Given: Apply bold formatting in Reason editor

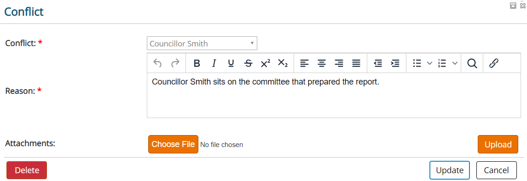Looking at the screenshot, I should [197, 63].
